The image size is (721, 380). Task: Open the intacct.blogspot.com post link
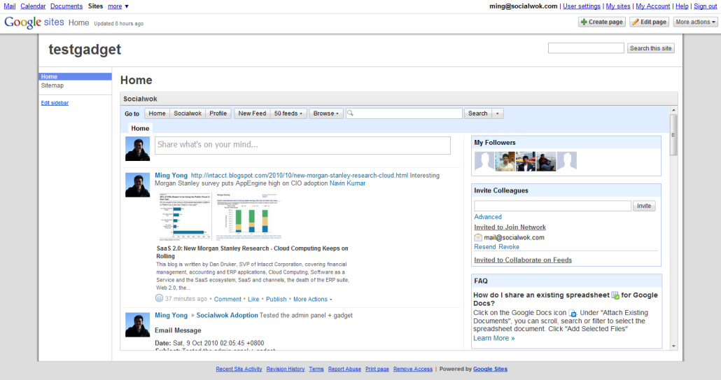click(x=300, y=176)
